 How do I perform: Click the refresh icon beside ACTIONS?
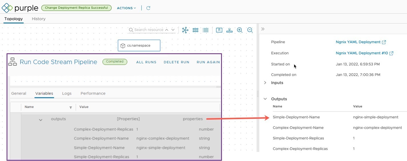tap(148, 8)
